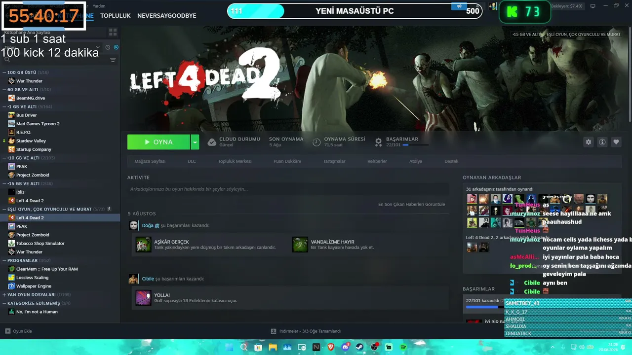Image resolution: width=632 pixels, height=355 pixels.
Task: Open game settings gear icon
Action: (x=589, y=142)
